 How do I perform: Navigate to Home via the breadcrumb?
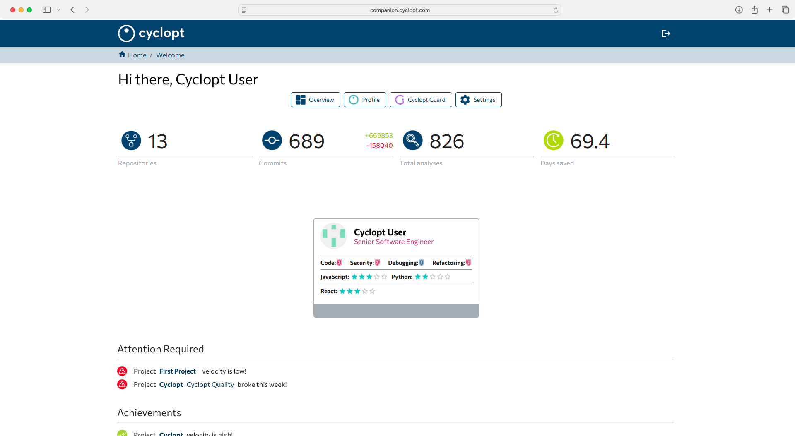pyautogui.click(x=137, y=55)
